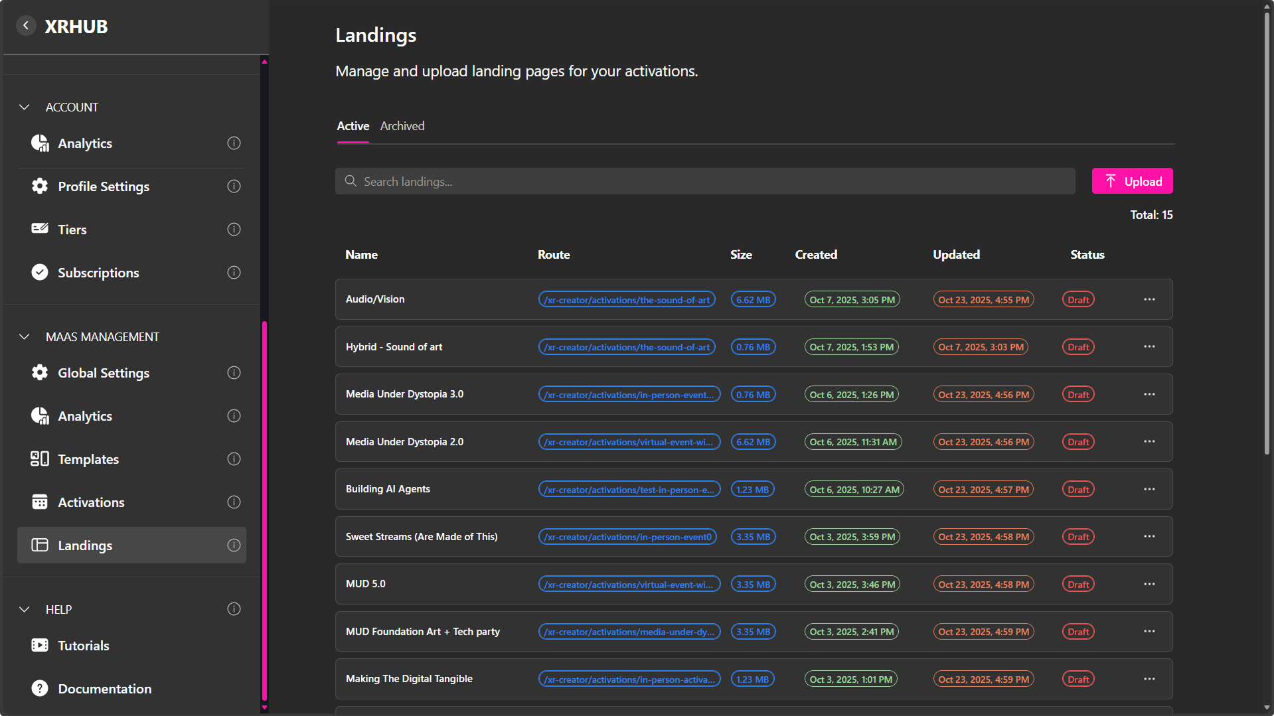This screenshot has width=1274, height=716.
Task: Collapse the MAAS MANAGEMENT section
Action: (x=25, y=336)
